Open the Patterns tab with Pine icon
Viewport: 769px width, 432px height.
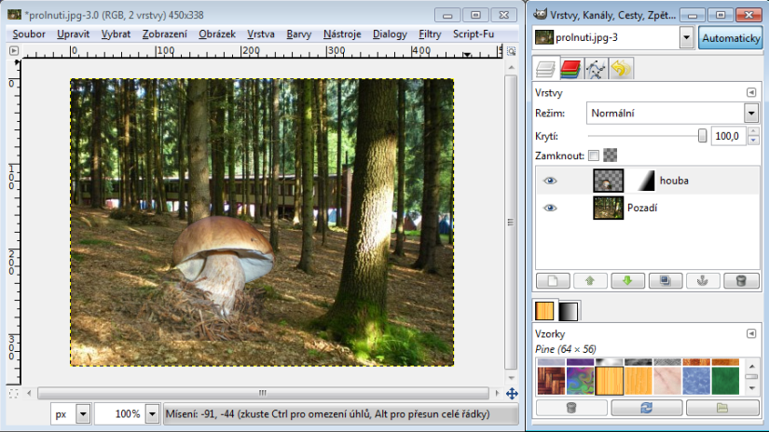(544, 311)
